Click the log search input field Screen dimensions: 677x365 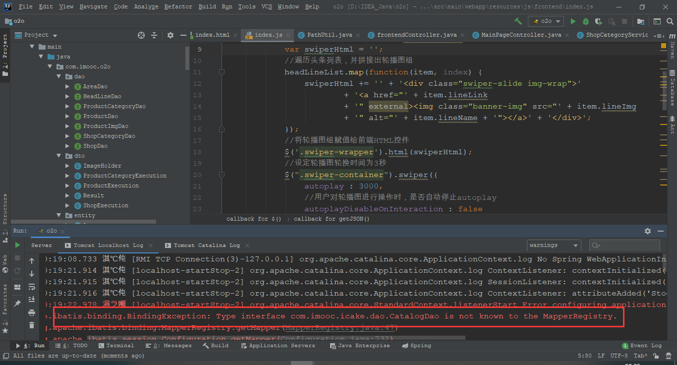point(624,245)
